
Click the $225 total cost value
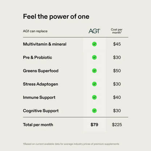pyautogui.click(x=117, y=125)
